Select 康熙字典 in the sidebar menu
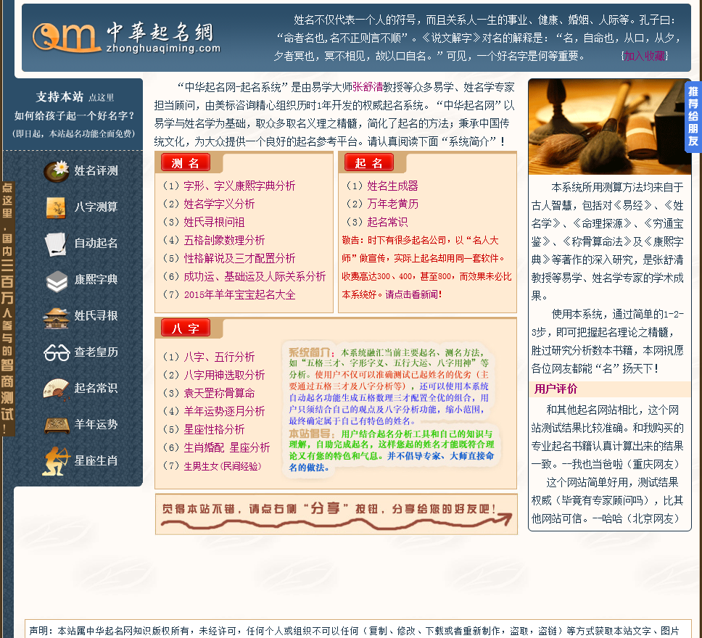Image resolution: width=702 pixels, height=638 pixels. coord(96,280)
